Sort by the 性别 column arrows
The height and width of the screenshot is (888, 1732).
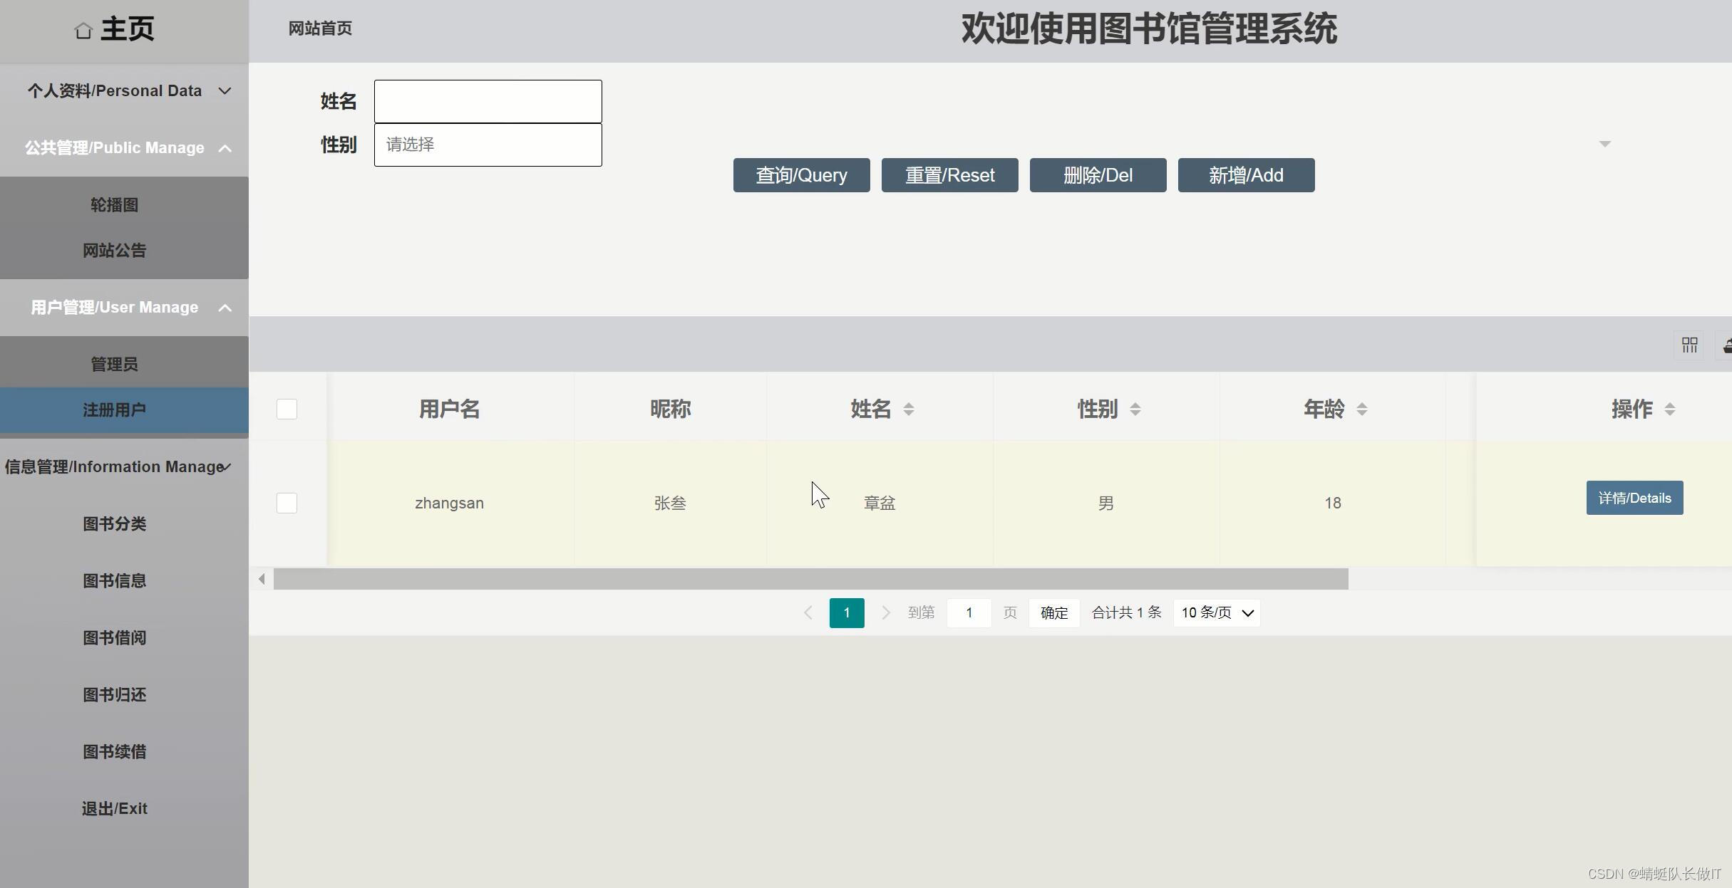pyautogui.click(x=1135, y=409)
